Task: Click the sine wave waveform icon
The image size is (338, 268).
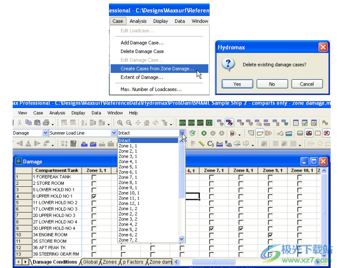Action: 325,123
